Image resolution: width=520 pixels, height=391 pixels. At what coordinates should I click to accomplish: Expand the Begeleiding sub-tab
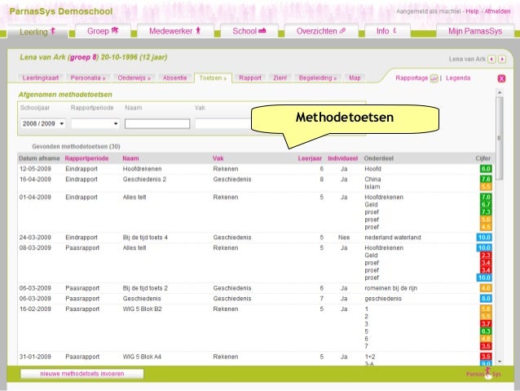318,78
